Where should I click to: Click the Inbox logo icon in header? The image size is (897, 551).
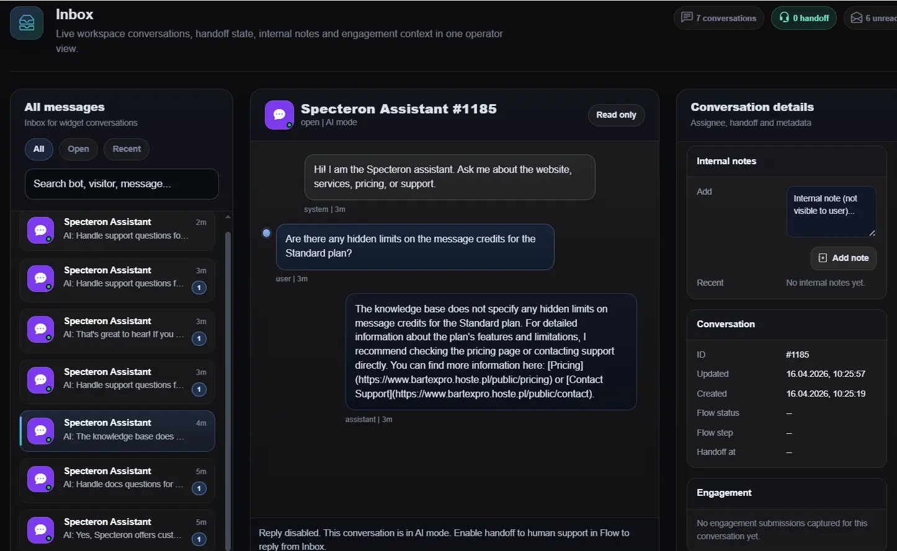[x=27, y=23]
